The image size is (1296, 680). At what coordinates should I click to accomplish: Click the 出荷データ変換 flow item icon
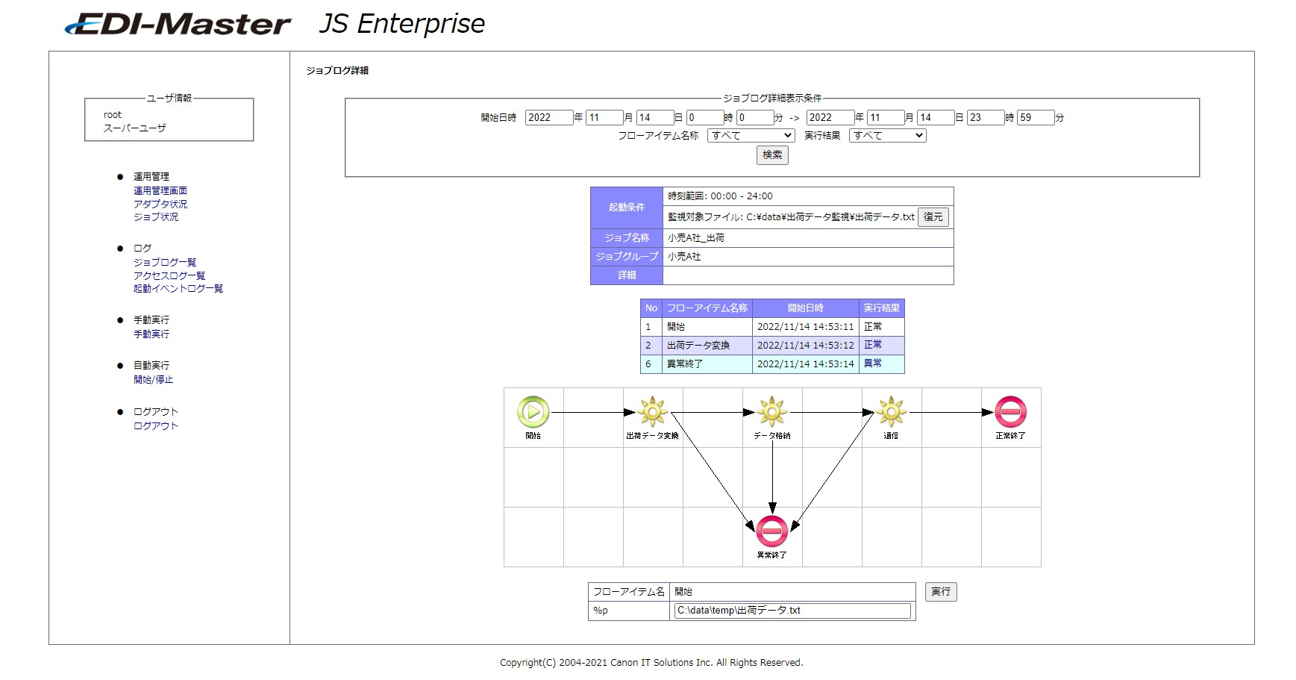click(x=653, y=413)
